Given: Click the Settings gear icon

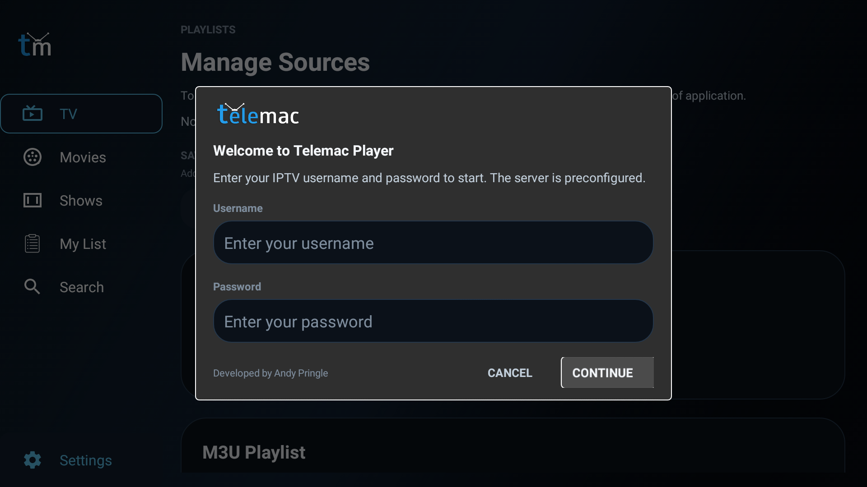Looking at the screenshot, I should [33, 460].
